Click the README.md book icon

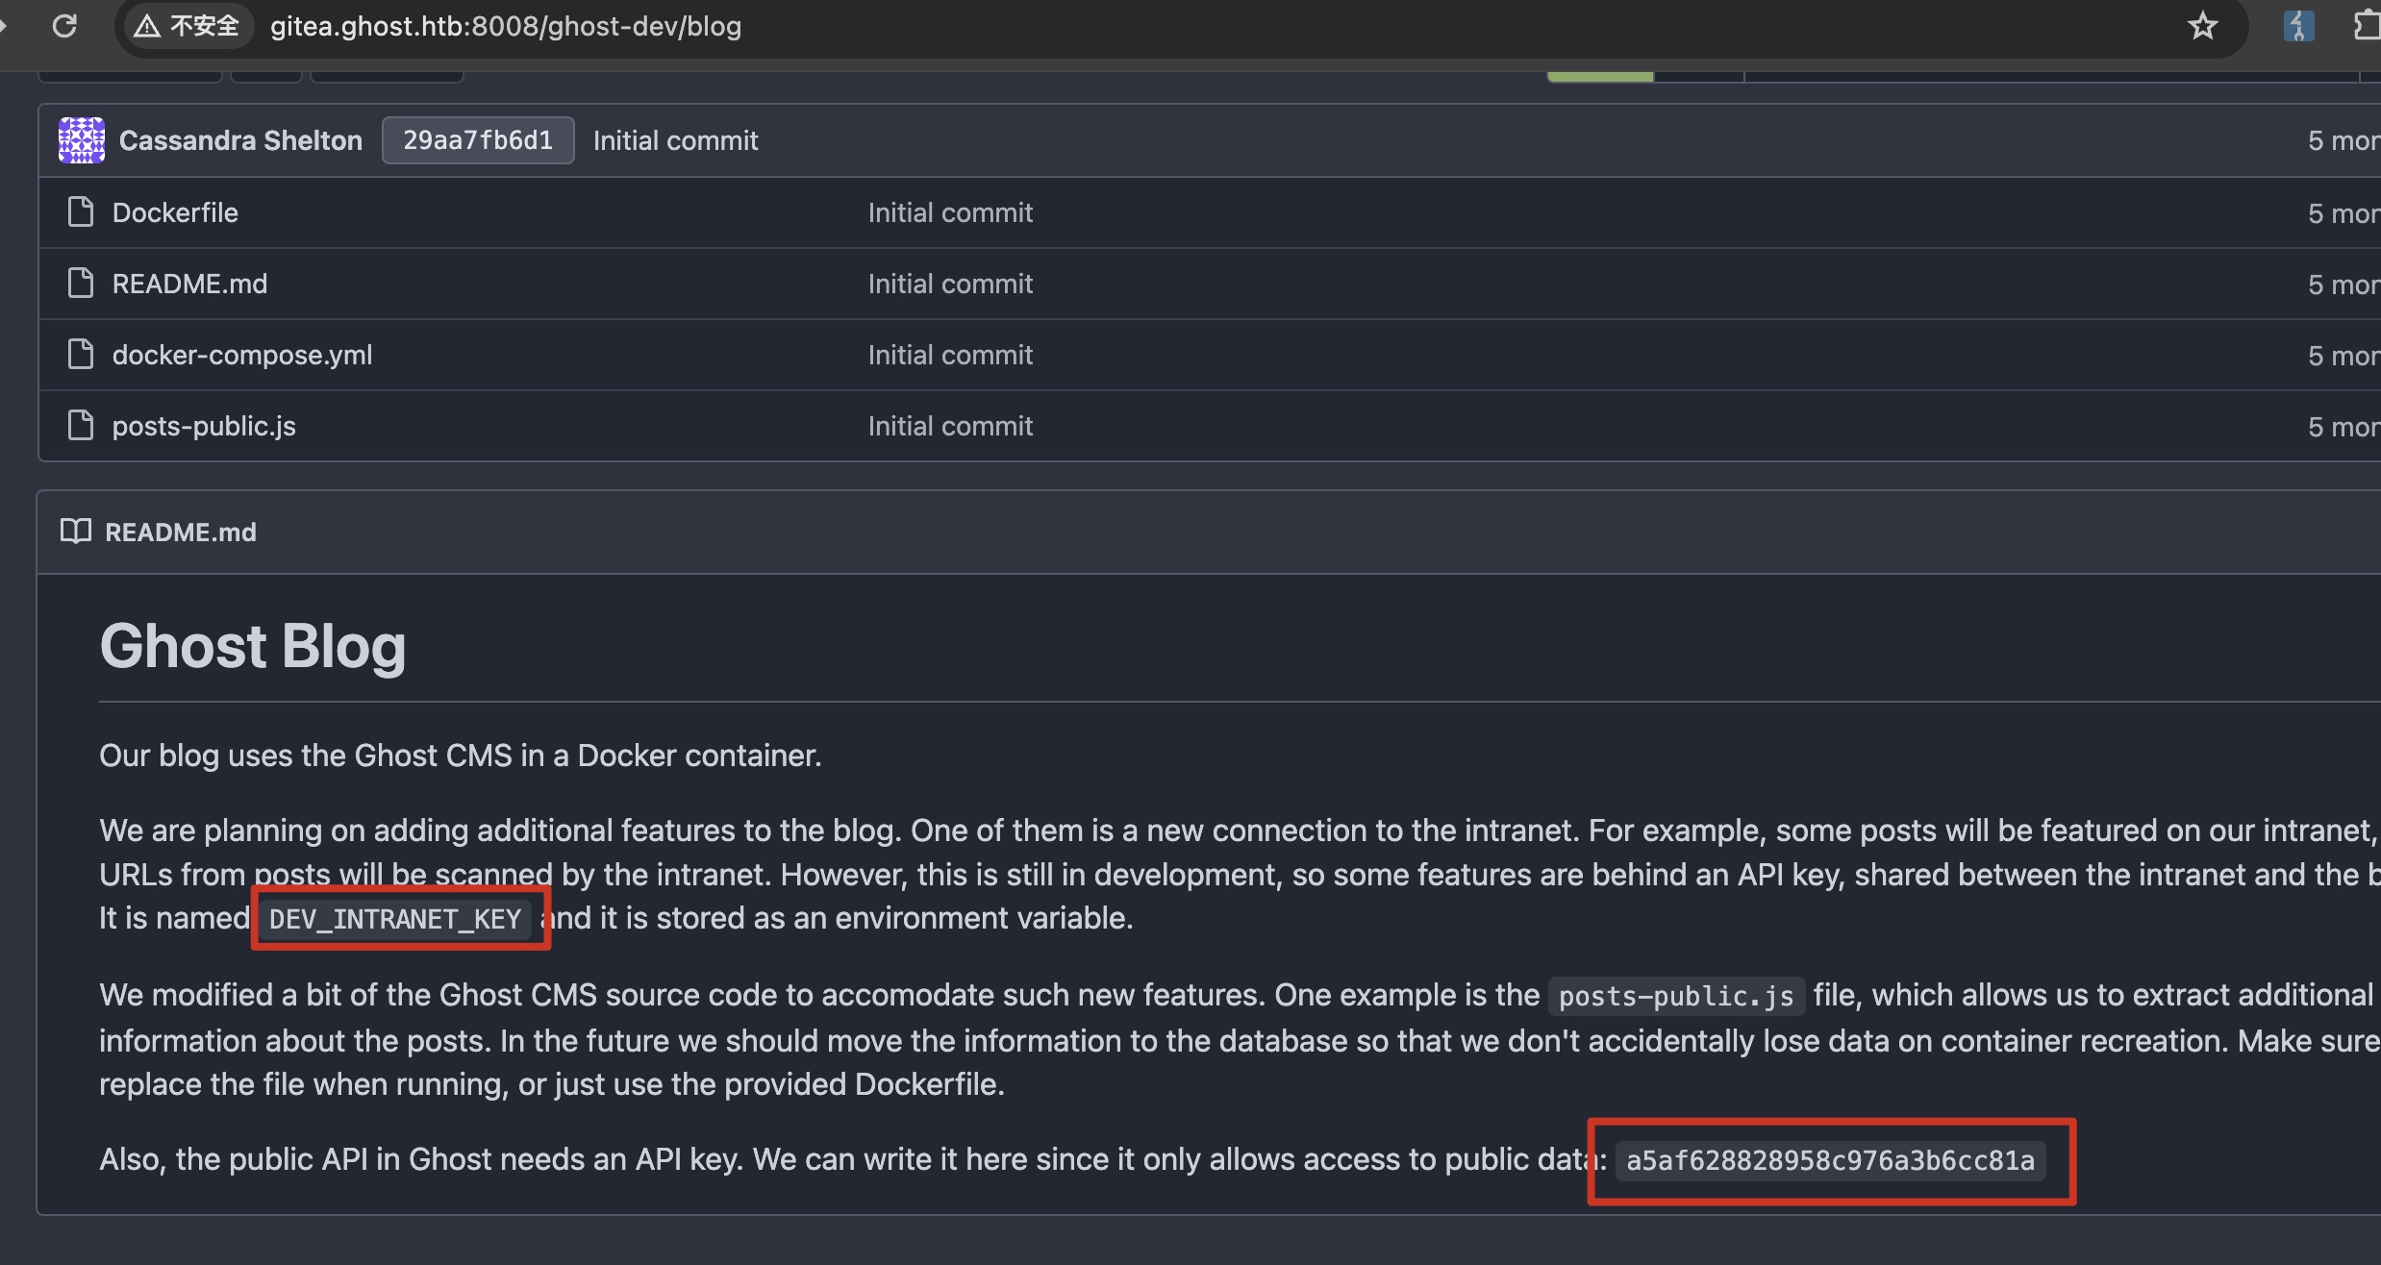pyautogui.click(x=76, y=531)
